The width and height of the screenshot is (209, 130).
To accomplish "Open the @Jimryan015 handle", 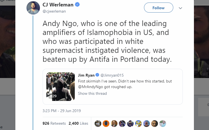I will tap(112, 75).
